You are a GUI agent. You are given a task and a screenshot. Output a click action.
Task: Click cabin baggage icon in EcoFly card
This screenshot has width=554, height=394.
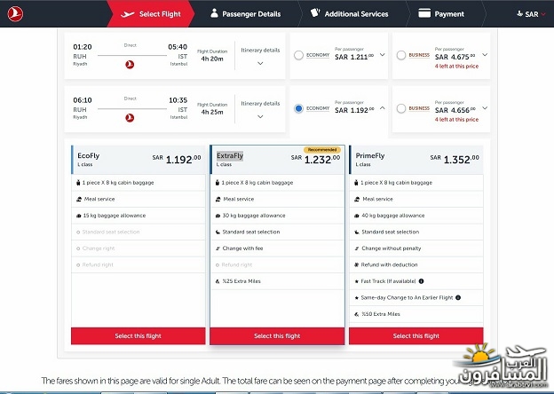tap(78, 183)
